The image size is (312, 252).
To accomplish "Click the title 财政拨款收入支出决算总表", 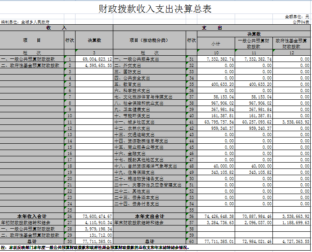I will (155, 9).
